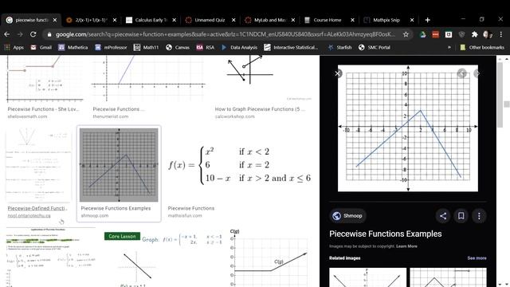Viewport: 510px width, 287px height.
Task: Close the Mathpix Snip tab
Action: [x=412, y=20]
